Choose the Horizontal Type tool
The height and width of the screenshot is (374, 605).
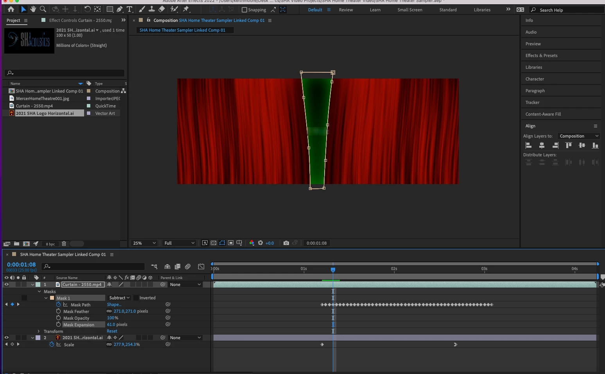click(129, 9)
